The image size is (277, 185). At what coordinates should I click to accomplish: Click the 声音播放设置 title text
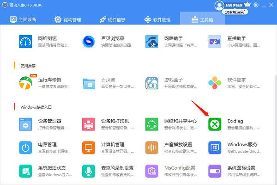178,144
